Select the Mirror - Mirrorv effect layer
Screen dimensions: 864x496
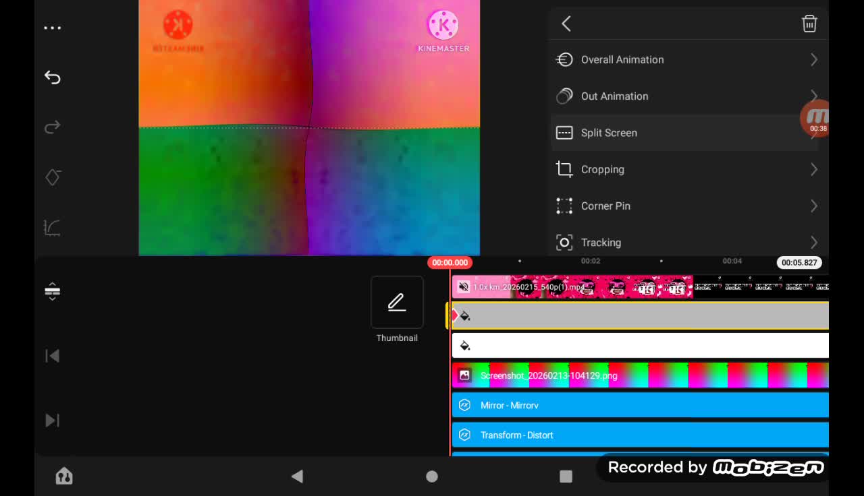point(640,406)
